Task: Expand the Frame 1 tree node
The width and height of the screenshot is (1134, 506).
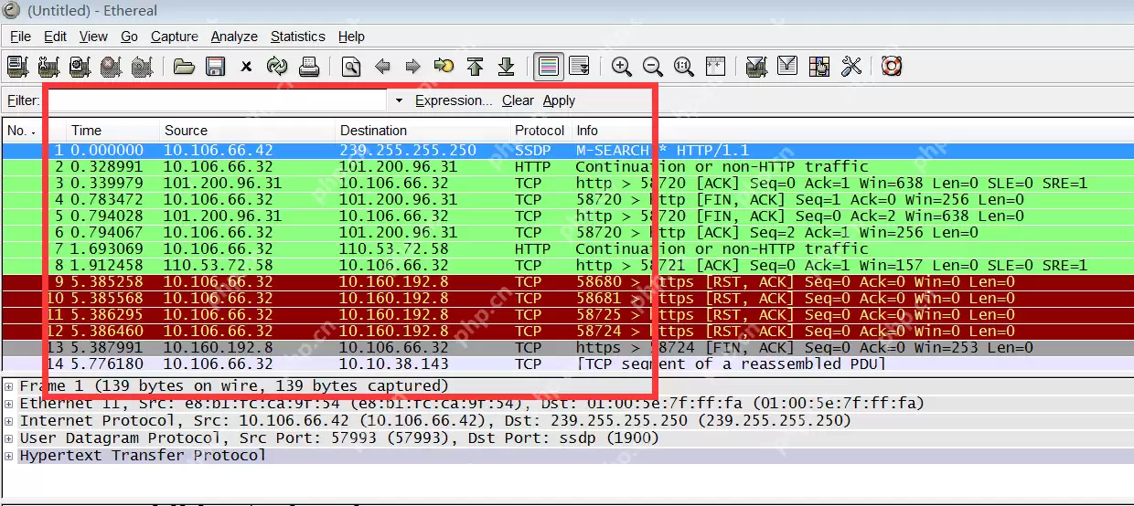Action: click(9, 386)
